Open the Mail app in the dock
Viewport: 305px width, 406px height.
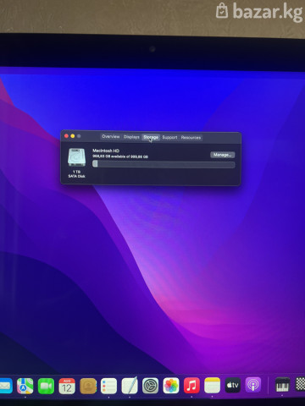[6, 386]
